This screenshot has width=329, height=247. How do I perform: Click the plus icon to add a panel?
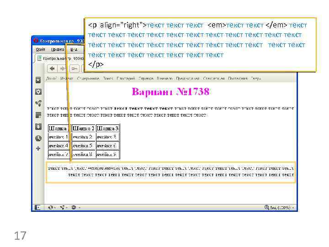(x=38, y=149)
